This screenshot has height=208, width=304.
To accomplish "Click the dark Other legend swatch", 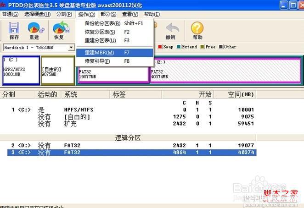I will click(221, 47).
